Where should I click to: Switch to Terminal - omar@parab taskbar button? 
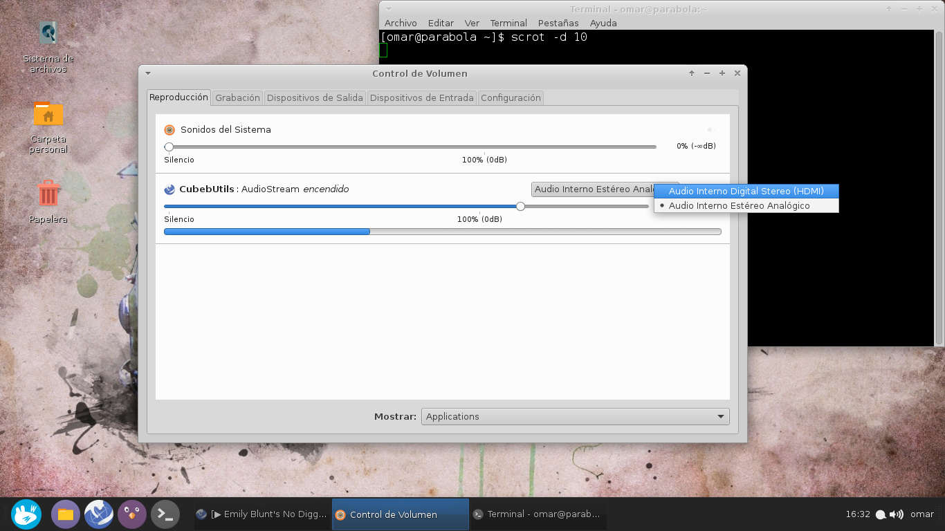537,514
